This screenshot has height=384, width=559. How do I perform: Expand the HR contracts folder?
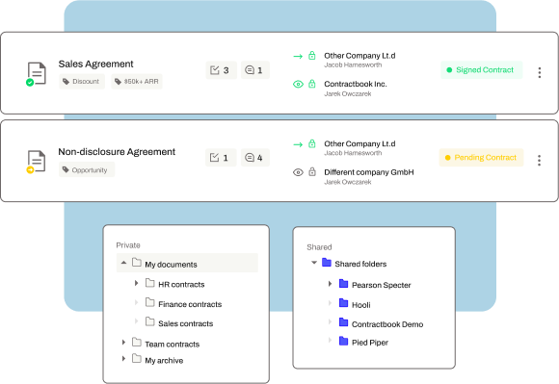(x=136, y=283)
